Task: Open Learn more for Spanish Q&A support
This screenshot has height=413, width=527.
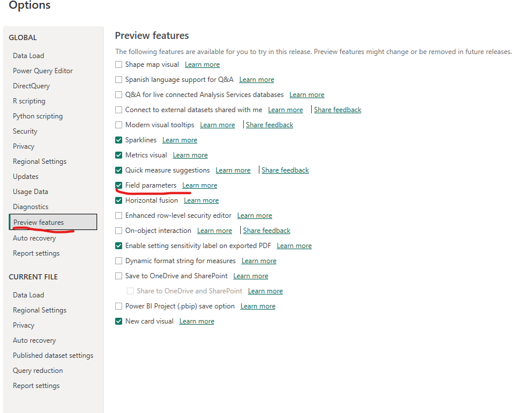Action: (x=257, y=80)
